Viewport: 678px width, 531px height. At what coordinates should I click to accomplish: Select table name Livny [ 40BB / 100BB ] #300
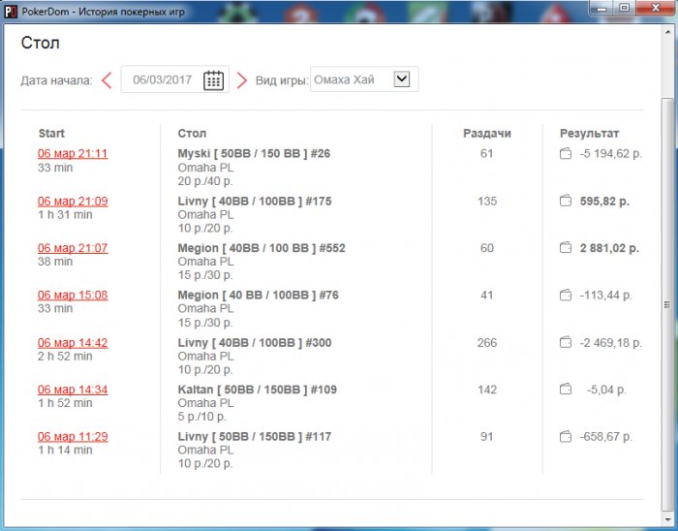(x=255, y=342)
